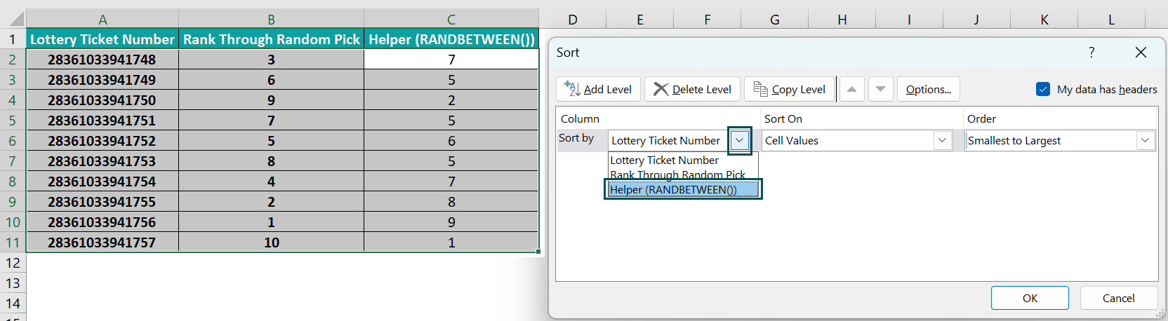Click cell 28361033941752
The image size is (1168, 321).
[102, 141]
